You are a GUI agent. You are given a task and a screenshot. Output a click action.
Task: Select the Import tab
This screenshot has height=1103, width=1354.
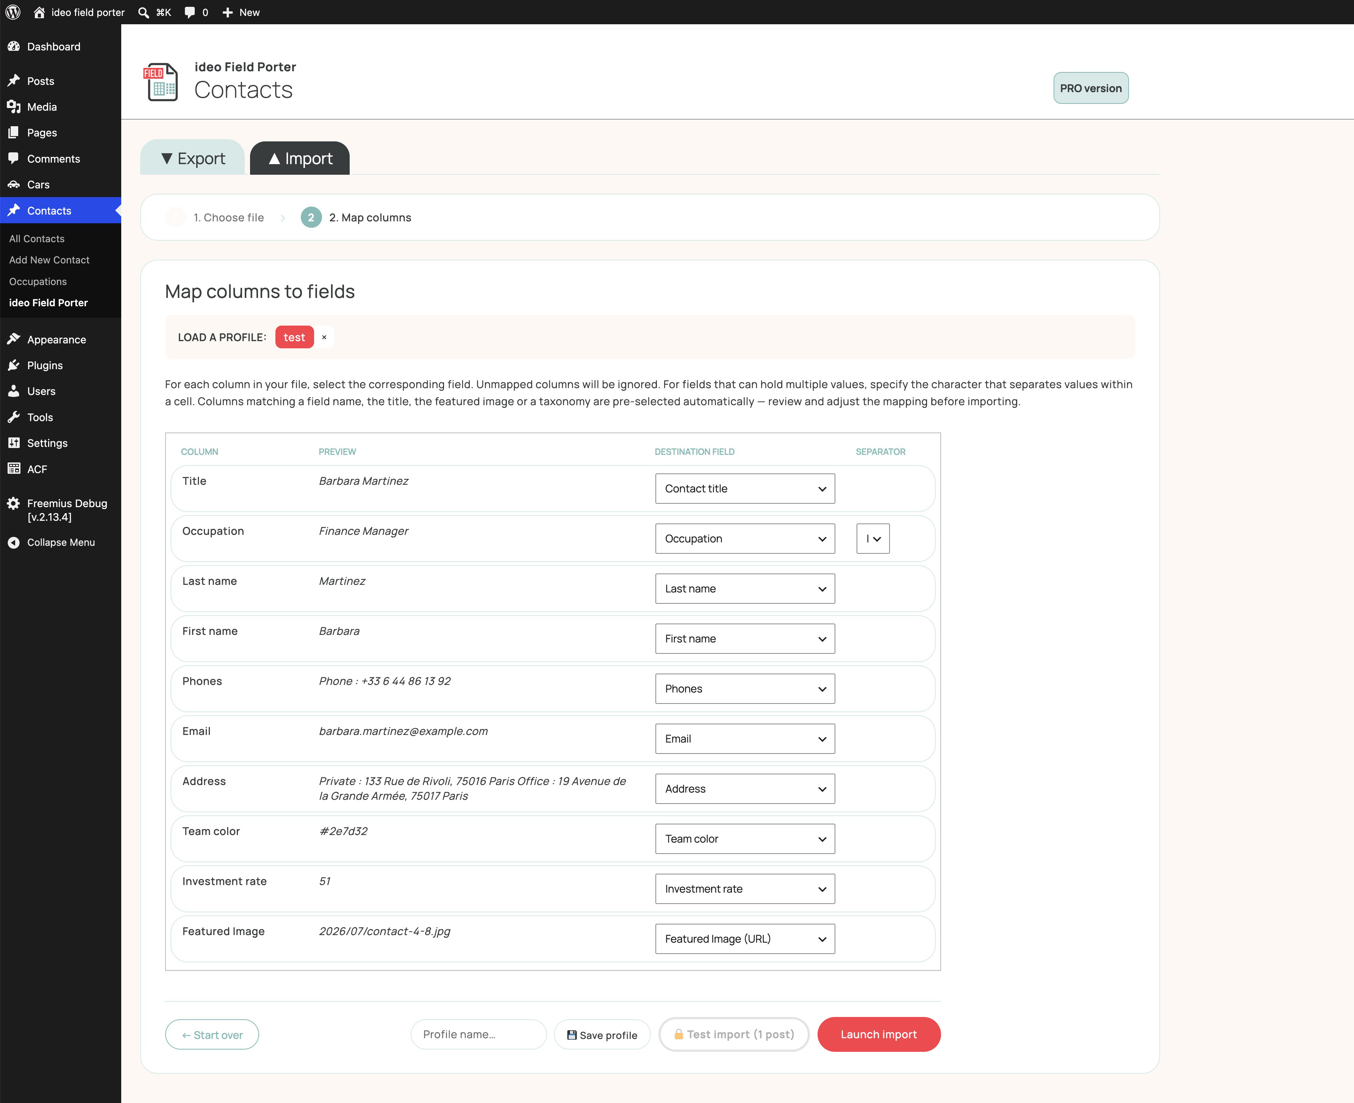pos(300,158)
